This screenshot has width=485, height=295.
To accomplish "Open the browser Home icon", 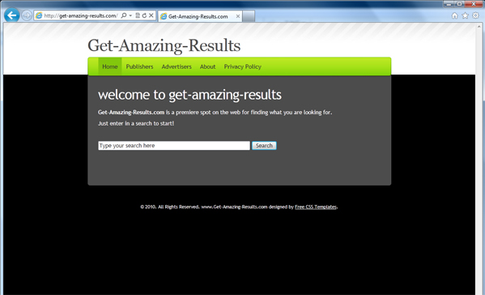I will tap(454, 15).
